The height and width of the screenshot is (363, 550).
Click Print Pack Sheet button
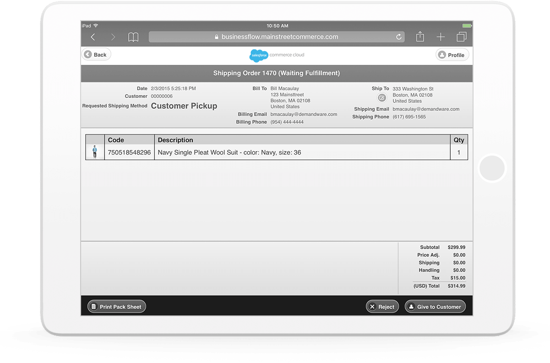(x=116, y=307)
